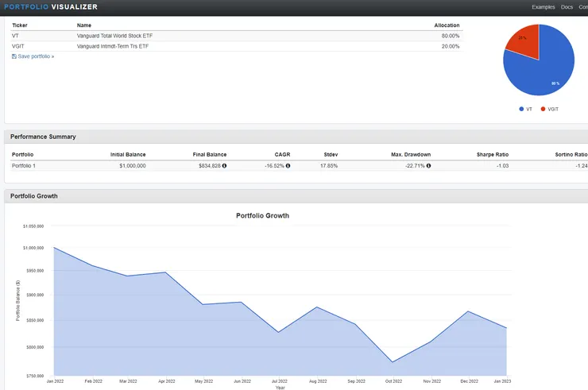Click the floppy disk save icon
This screenshot has width=588, height=390.
tap(14, 56)
